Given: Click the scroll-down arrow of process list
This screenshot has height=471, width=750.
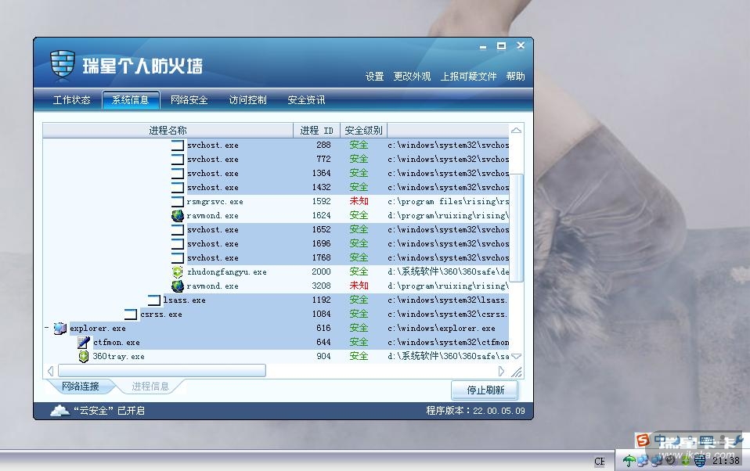Looking at the screenshot, I should [516, 356].
